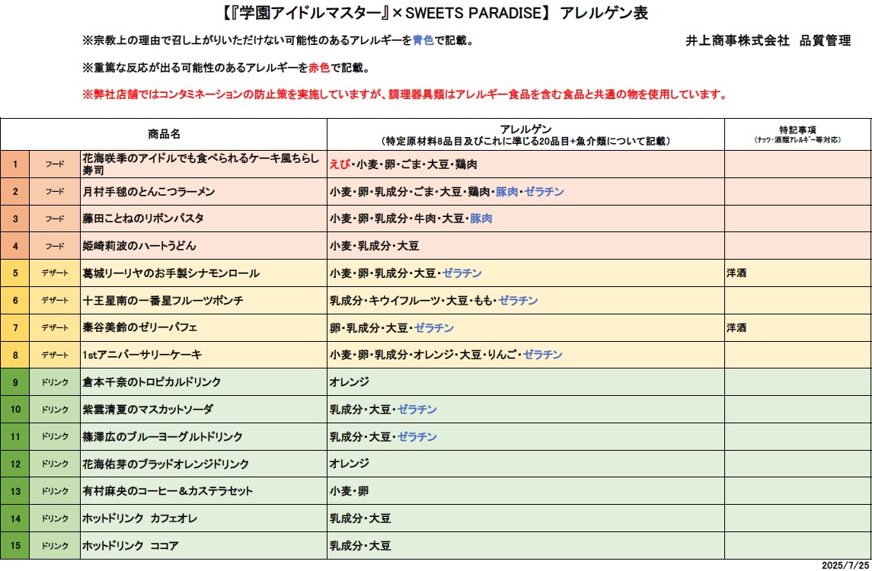Click row number 3 cell
This screenshot has height=571, width=872.
coord(15,219)
